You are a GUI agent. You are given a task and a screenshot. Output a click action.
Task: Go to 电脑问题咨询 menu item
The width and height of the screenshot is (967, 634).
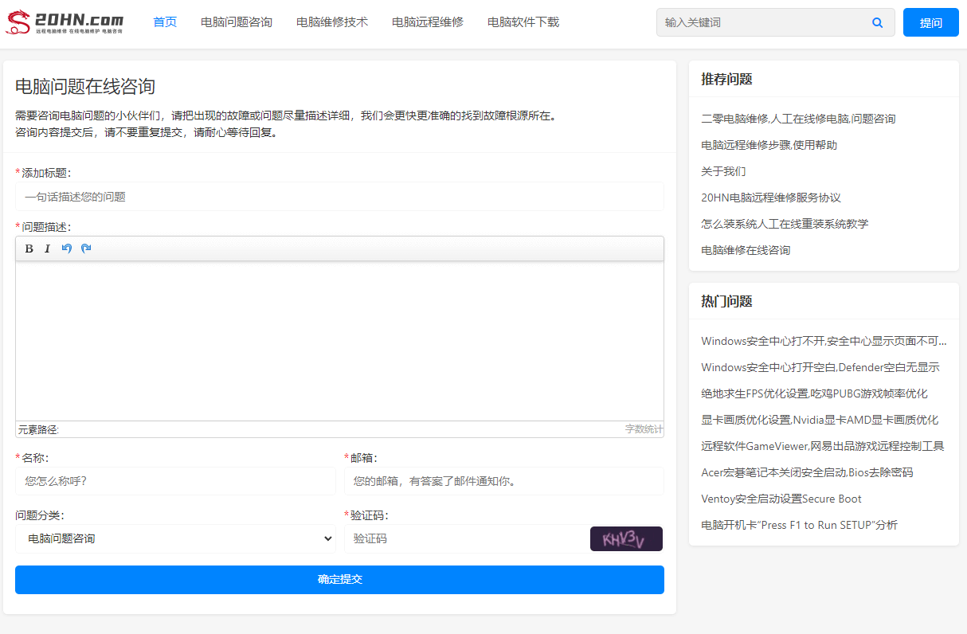click(x=237, y=22)
